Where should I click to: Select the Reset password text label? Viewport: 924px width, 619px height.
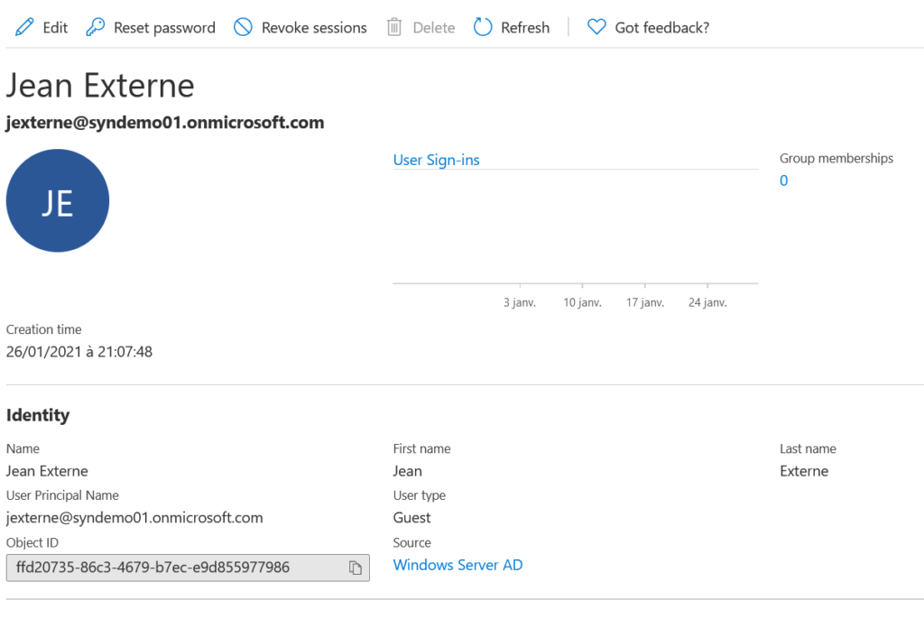(164, 28)
